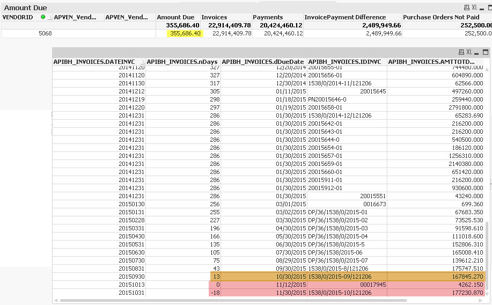Click amount 1256310.000

[466, 156]
